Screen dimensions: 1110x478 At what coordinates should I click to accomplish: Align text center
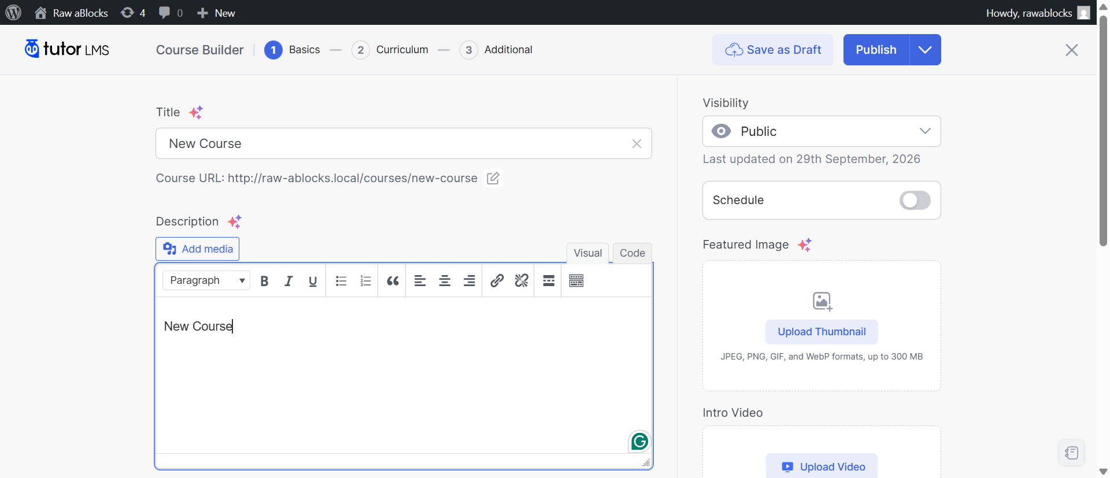[x=445, y=281]
